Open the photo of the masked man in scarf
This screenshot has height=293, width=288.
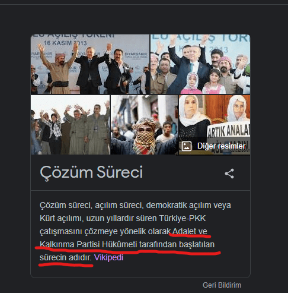click(144, 125)
